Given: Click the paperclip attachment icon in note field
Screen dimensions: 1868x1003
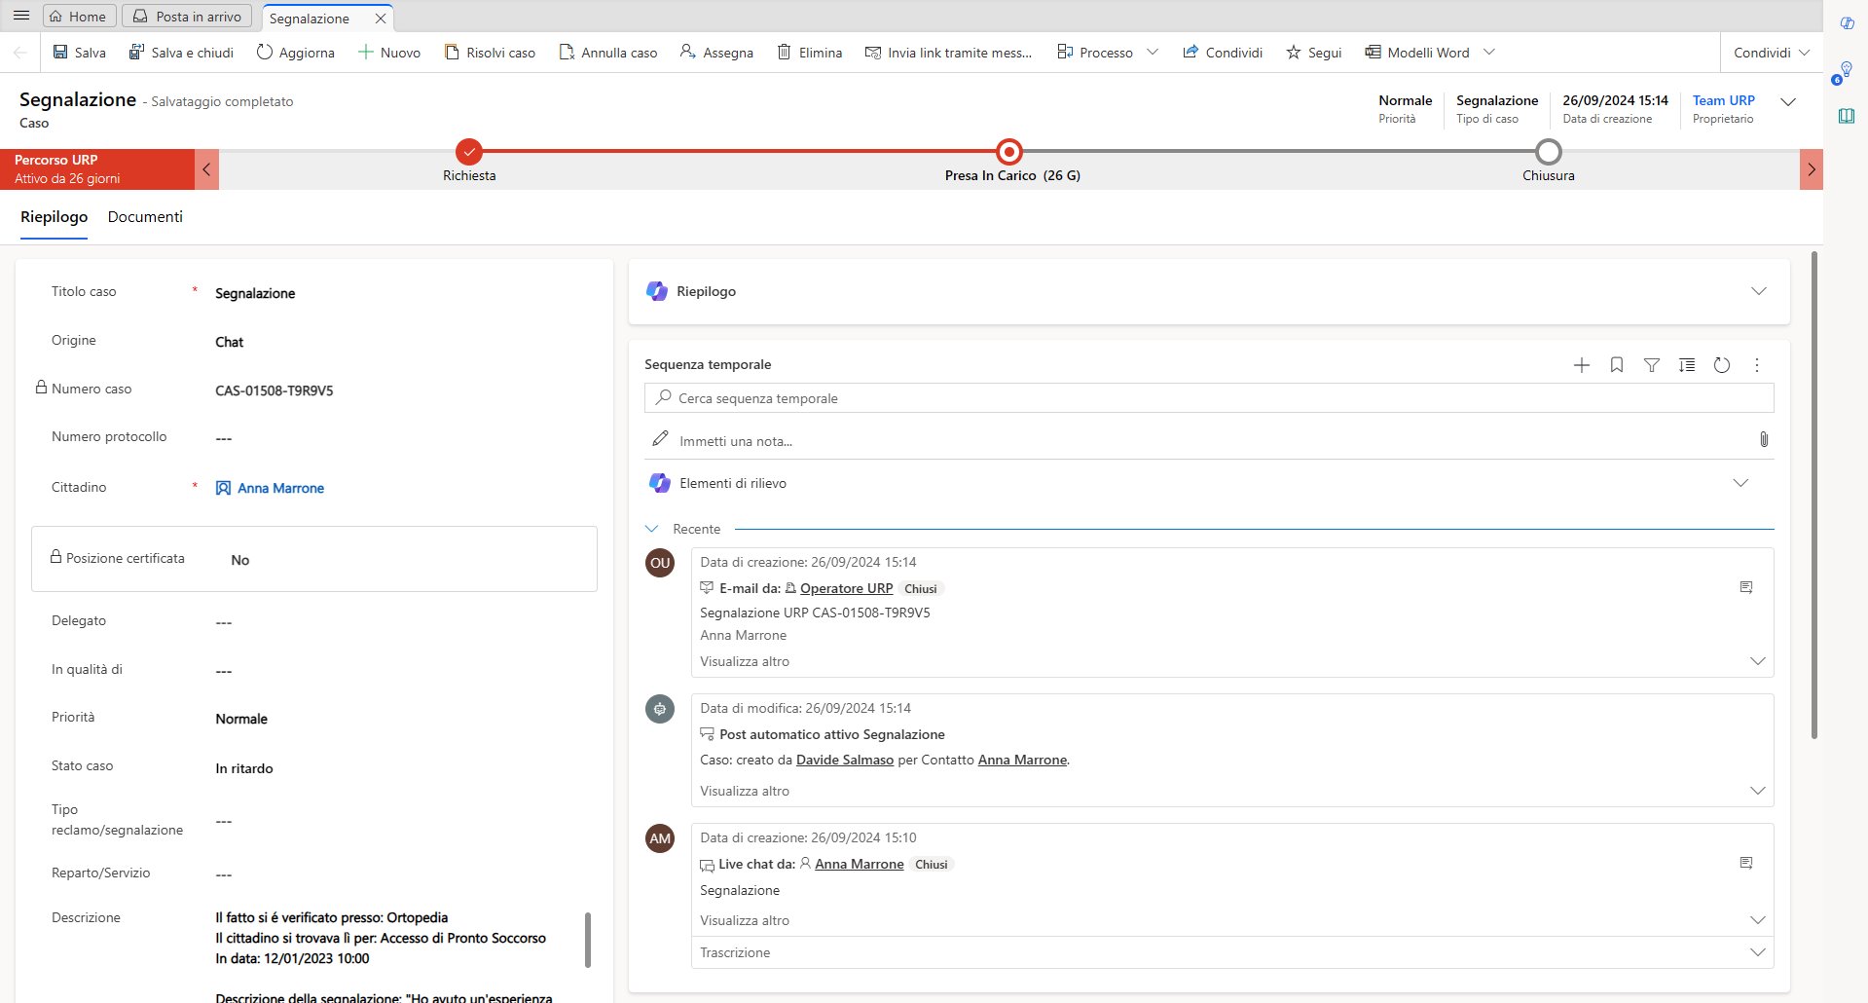Looking at the screenshot, I should 1763,440.
